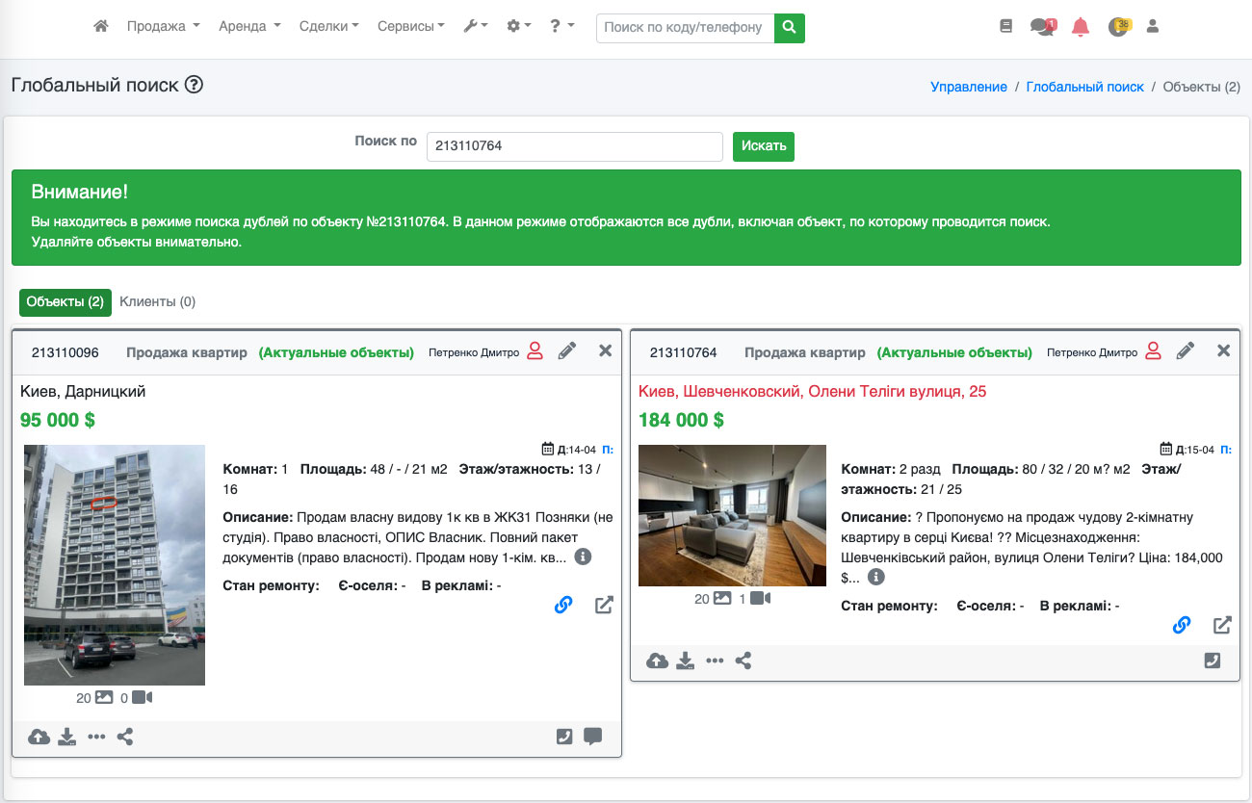
Task: Click the Поиск по input field
Action: (x=574, y=146)
